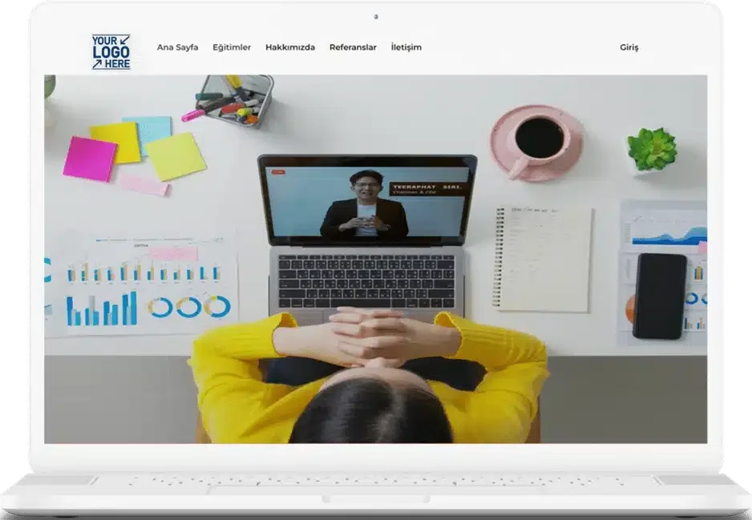This screenshot has height=520, width=752.
Task: Click the 'Your Logo Here' site logo
Action: 111,51
